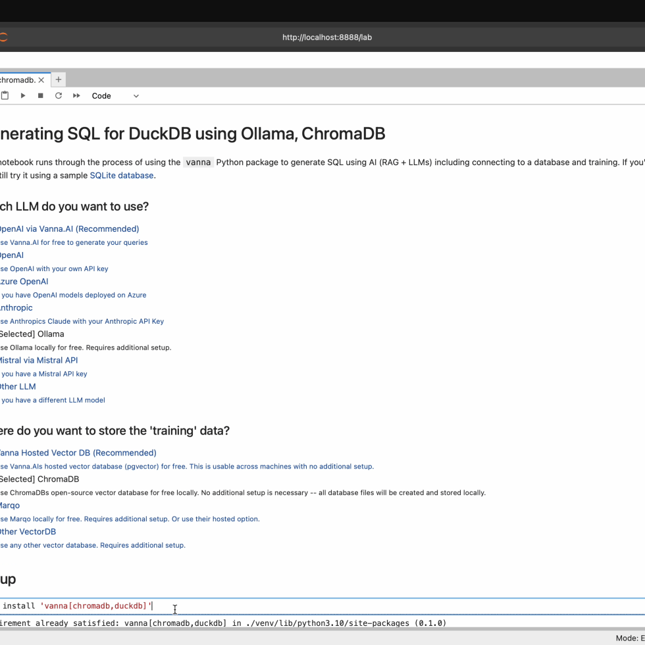This screenshot has width=645, height=645.
Task: Switch to the chromadb notebook tab
Action: [x=17, y=80]
